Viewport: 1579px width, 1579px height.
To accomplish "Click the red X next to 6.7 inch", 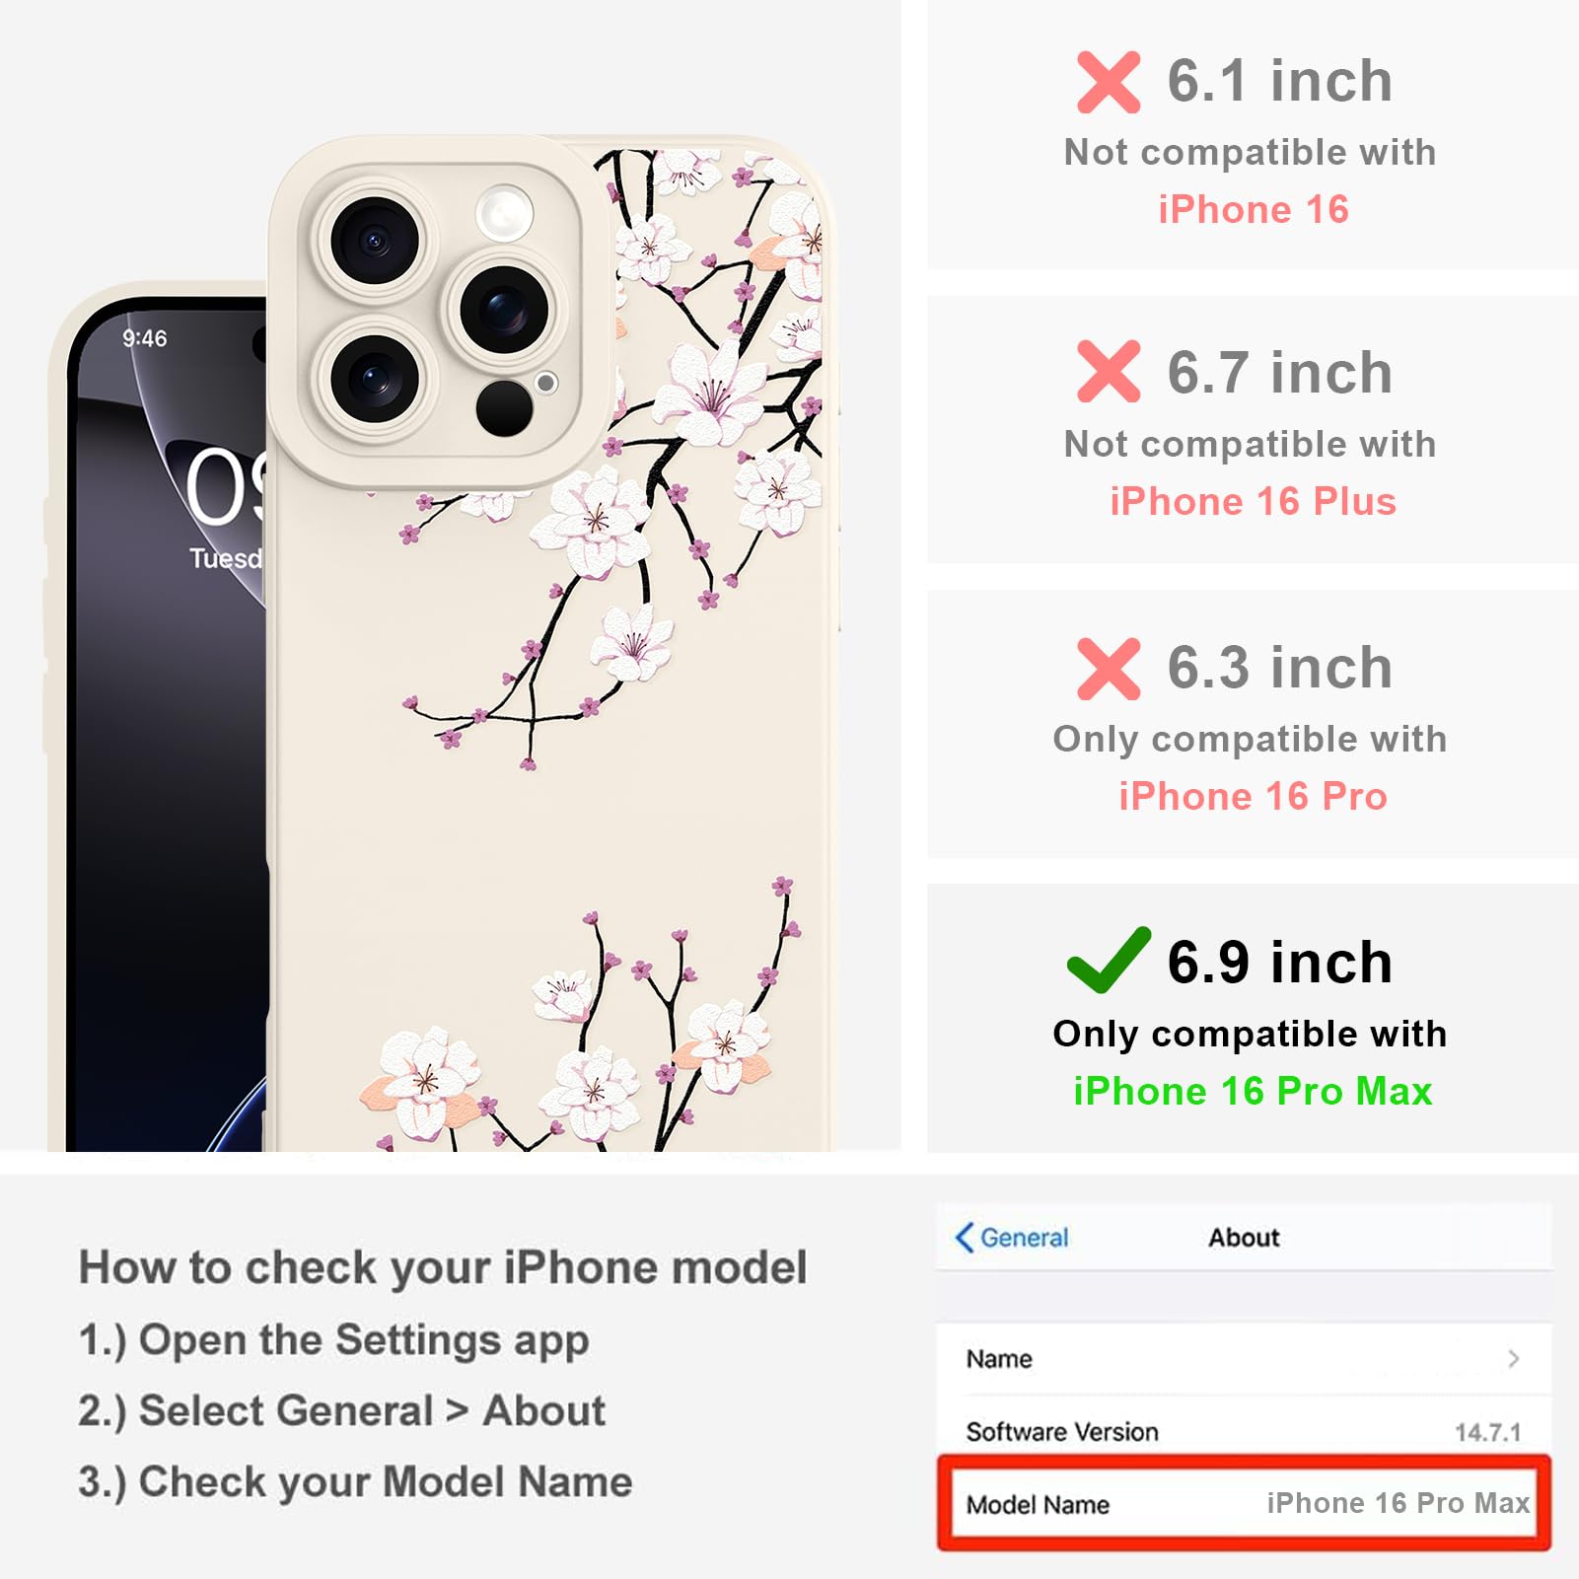I will (1109, 371).
